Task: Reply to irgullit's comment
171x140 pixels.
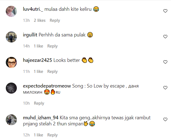Action: (x=52, y=46)
